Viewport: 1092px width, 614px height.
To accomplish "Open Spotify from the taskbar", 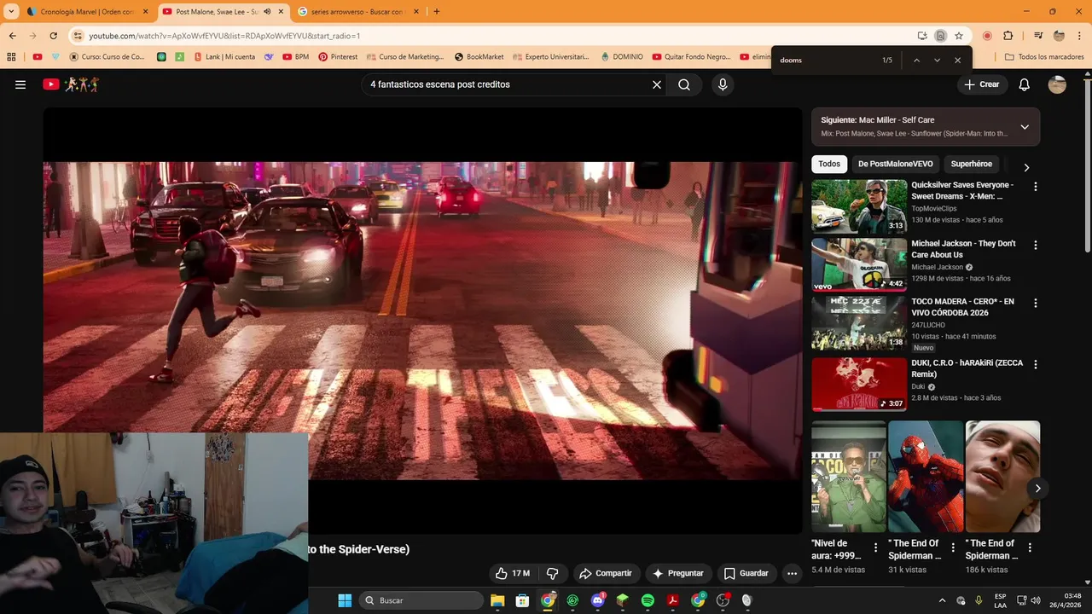I will click(x=648, y=600).
